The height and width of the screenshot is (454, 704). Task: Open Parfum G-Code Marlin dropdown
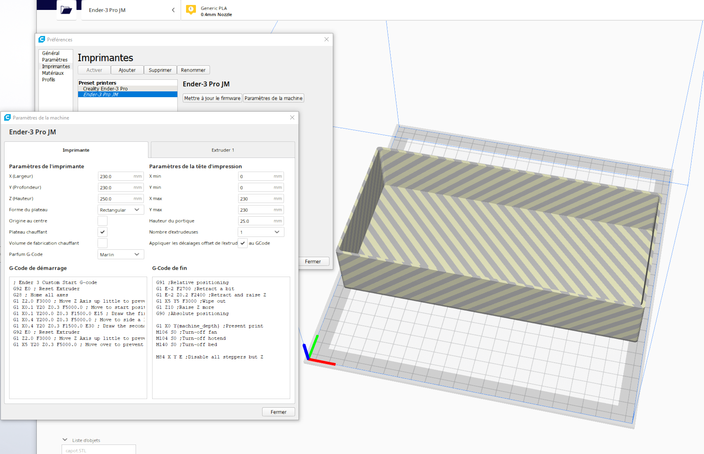121,254
